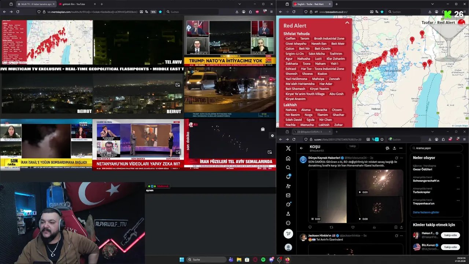Open the Multi TV window hamburger menu
The width and height of the screenshot is (469, 264).
pos(271,12)
